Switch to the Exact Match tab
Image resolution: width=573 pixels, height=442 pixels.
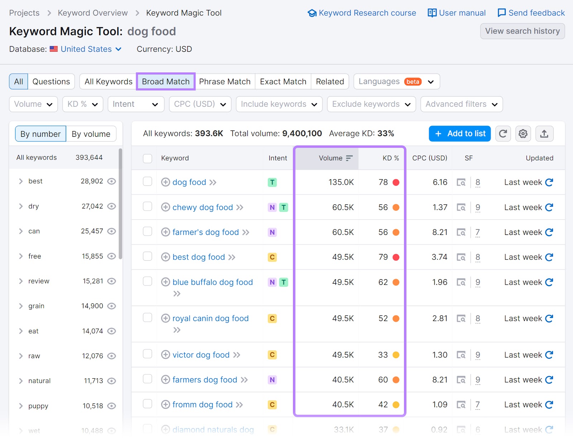(x=283, y=81)
